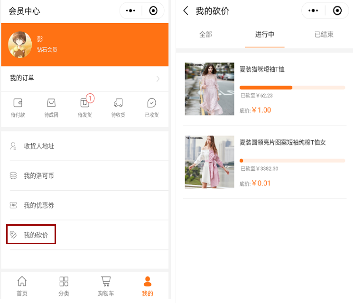Click the back arrow beside 我的砍价 title

coord(186,11)
